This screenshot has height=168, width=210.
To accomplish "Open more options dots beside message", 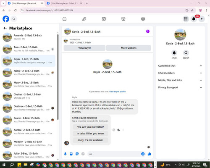I will point(123,130).
